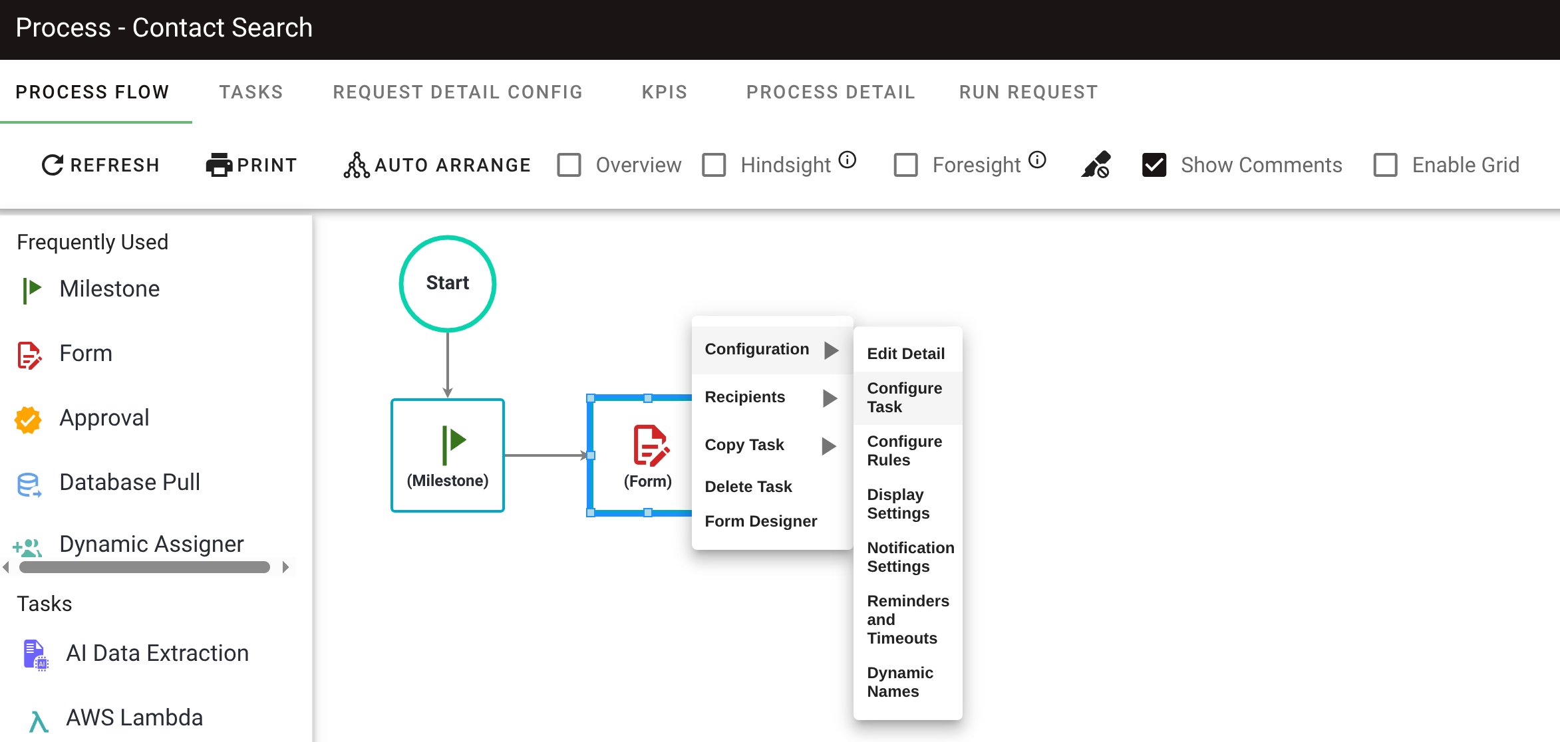The height and width of the screenshot is (742, 1560).
Task: Enable the Overview checkbox
Action: tap(569, 164)
